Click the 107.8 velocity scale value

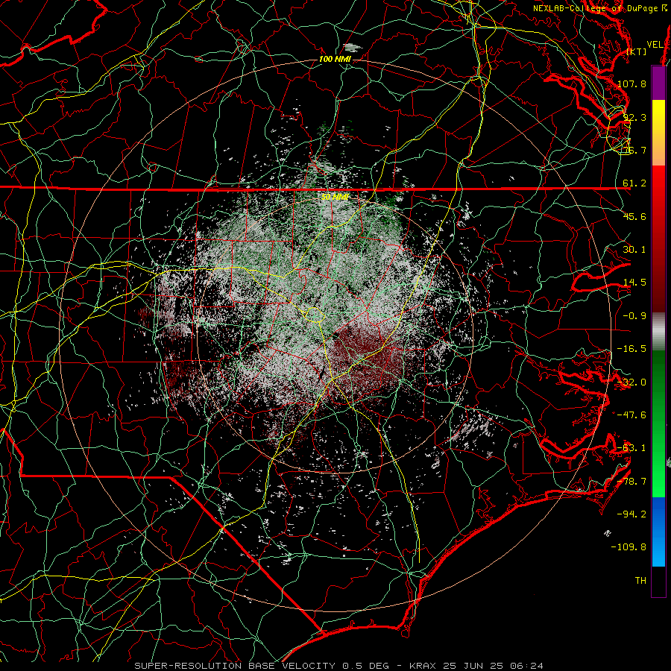631,84
